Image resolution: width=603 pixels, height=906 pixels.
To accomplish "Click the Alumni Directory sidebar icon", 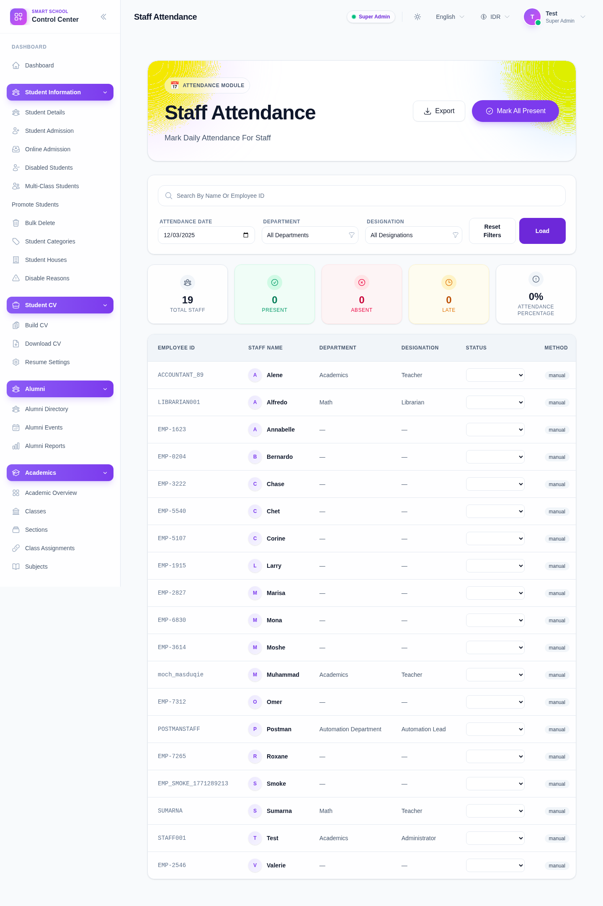I will pos(16,409).
